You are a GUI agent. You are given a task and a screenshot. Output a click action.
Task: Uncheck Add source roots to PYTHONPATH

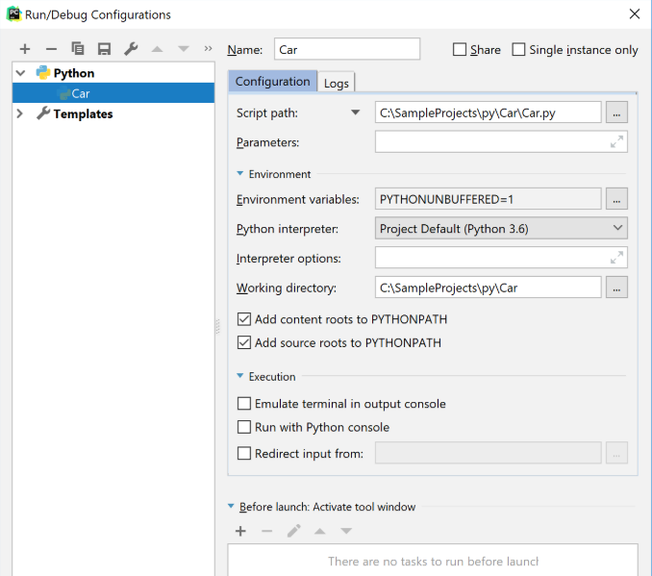tap(244, 342)
